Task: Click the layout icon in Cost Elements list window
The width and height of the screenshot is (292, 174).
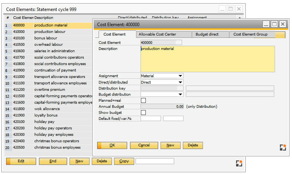Action: (x=239, y=163)
